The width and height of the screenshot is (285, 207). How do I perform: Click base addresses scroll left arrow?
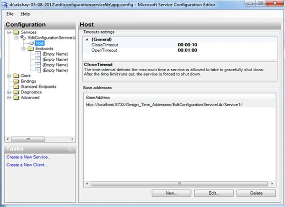point(87,184)
